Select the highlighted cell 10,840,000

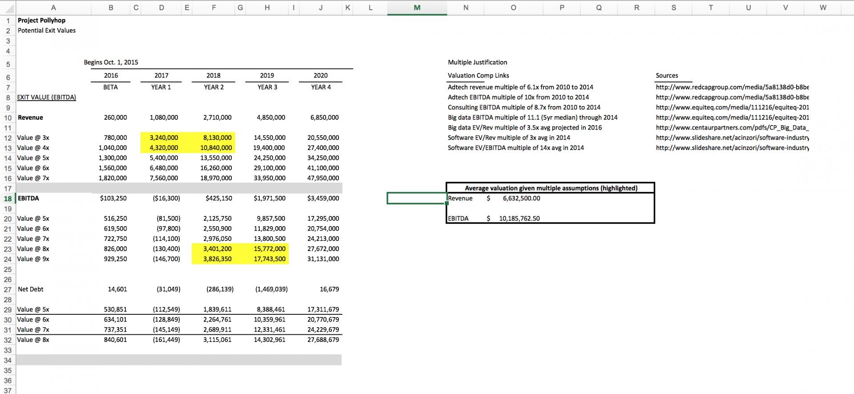coord(216,148)
